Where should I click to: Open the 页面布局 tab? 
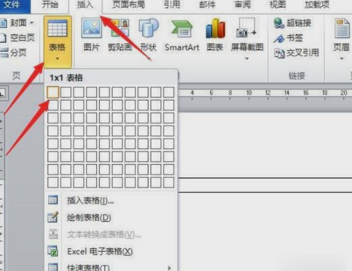coord(128,5)
